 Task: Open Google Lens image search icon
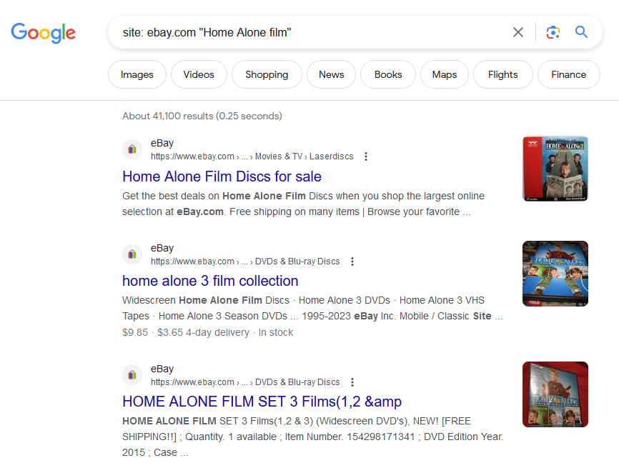pyautogui.click(x=553, y=32)
